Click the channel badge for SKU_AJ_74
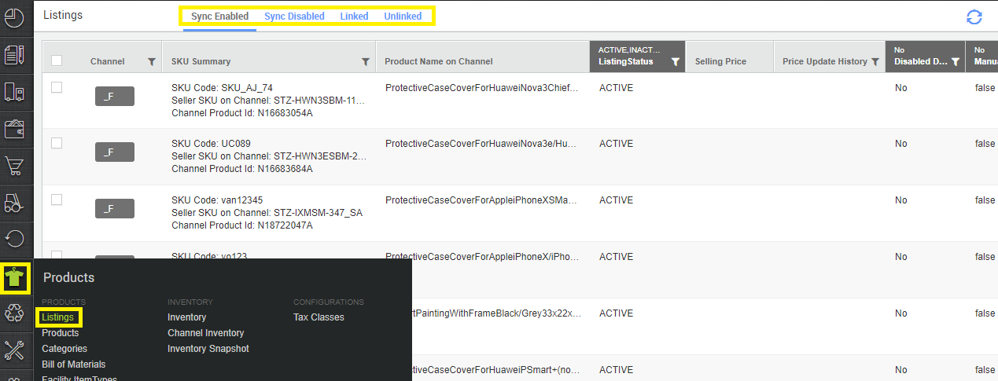Image resolution: width=998 pixels, height=381 pixels. click(115, 96)
